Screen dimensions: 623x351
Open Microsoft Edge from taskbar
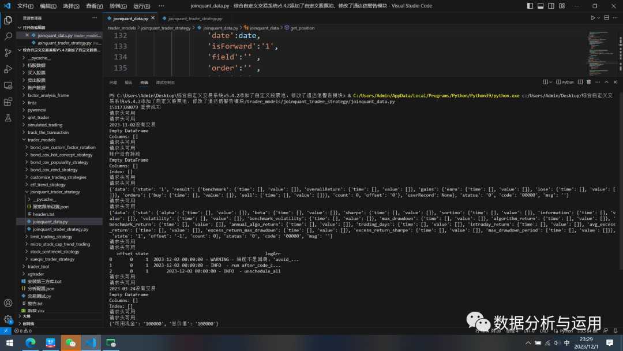(30, 343)
